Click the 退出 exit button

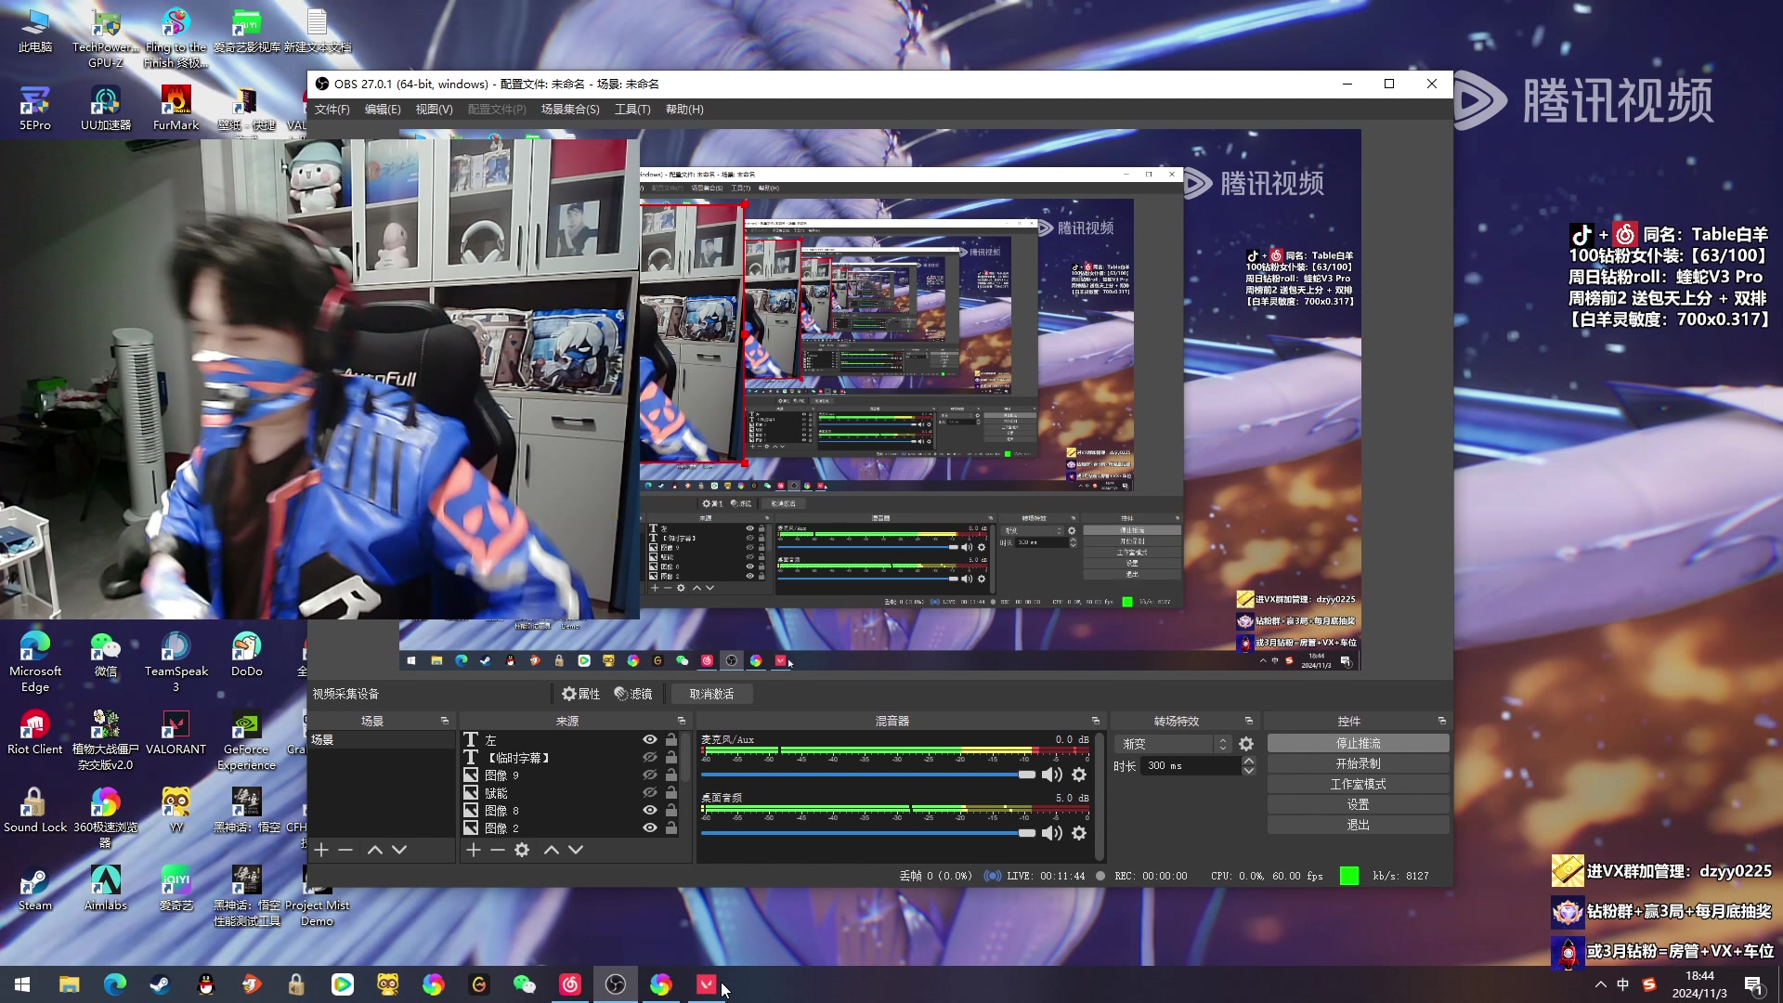coord(1358,826)
